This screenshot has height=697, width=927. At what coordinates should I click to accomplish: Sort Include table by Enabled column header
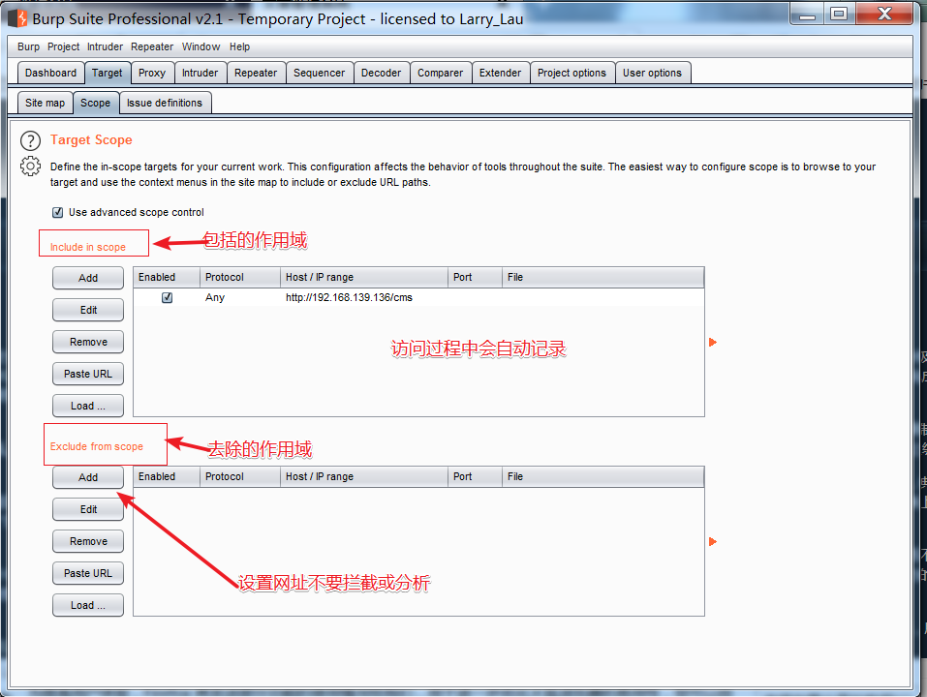167,277
